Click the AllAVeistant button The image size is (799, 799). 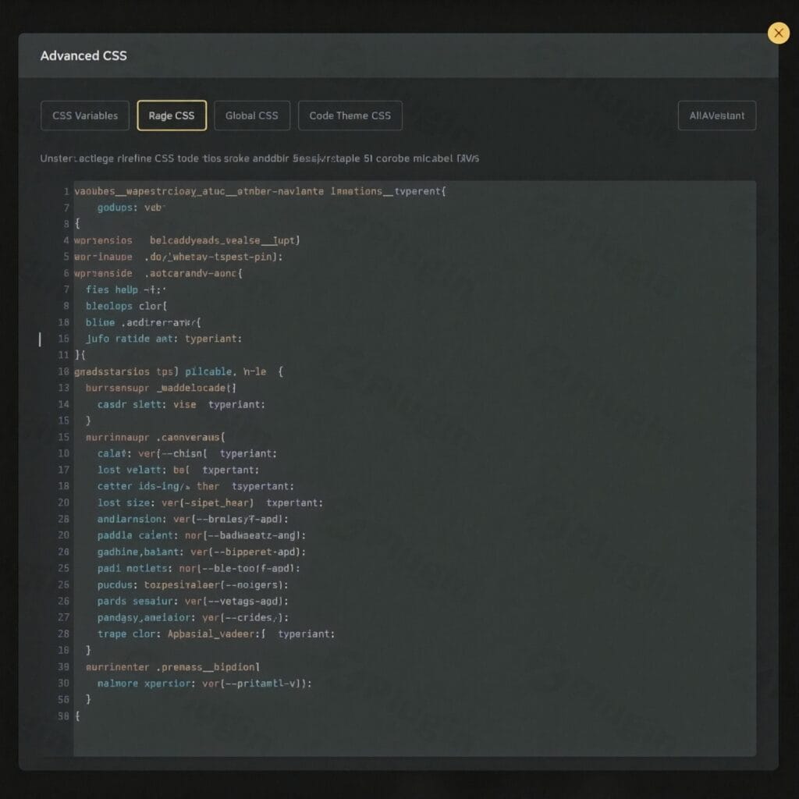pyautogui.click(x=716, y=115)
